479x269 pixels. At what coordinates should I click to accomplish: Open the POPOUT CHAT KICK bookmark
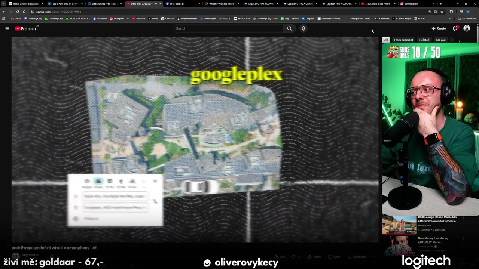pos(78,19)
